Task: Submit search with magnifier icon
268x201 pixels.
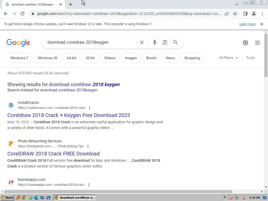Action: pos(175,42)
